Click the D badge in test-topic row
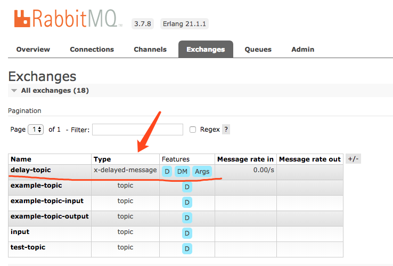The width and height of the screenshot is (393, 266). coord(187,249)
